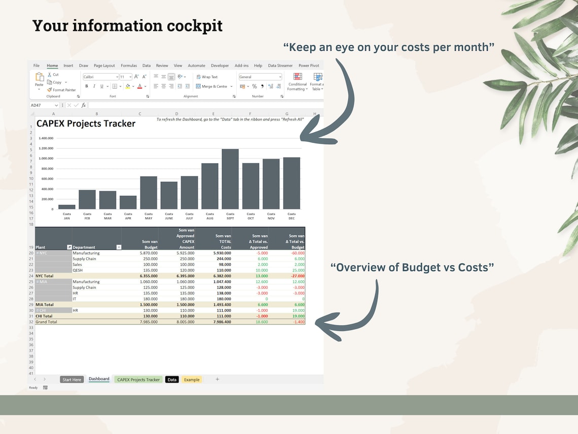Click the Insert Function (fx) icon
The image size is (578, 434).
[84, 105]
